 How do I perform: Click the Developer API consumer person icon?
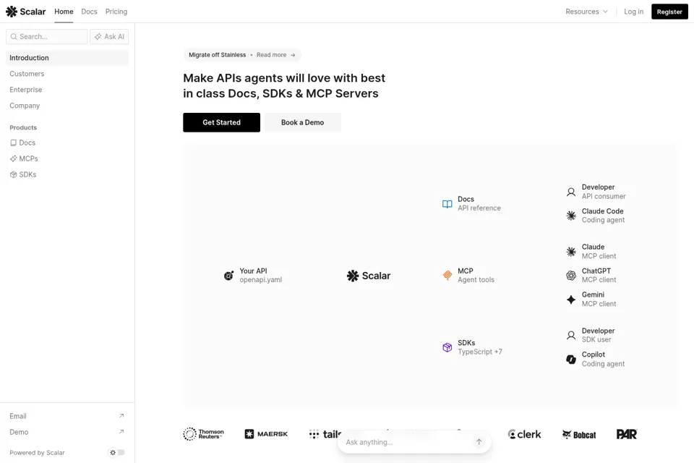(571, 192)
